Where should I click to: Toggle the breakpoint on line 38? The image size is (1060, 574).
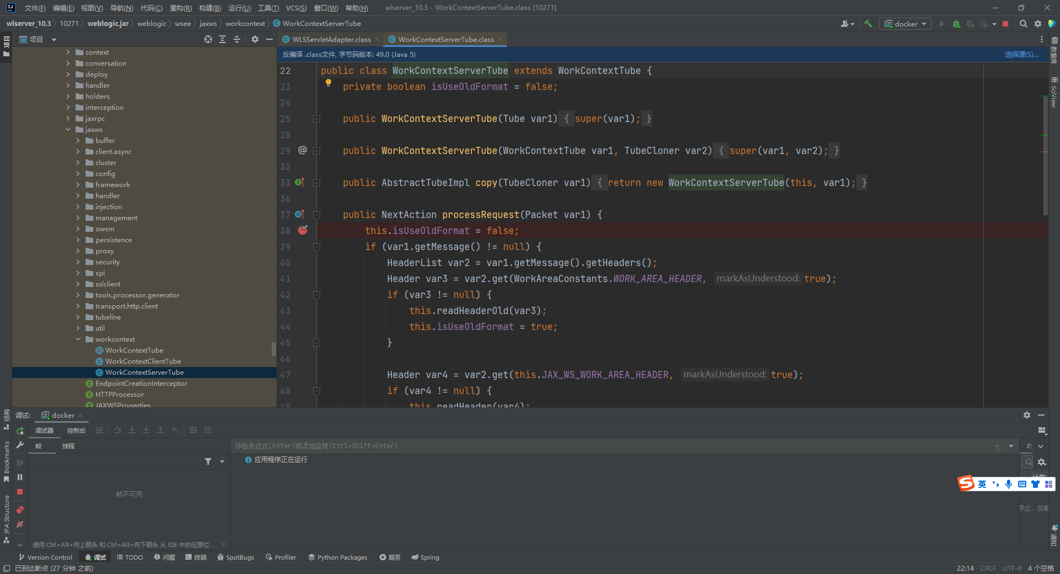pos(303,230)
